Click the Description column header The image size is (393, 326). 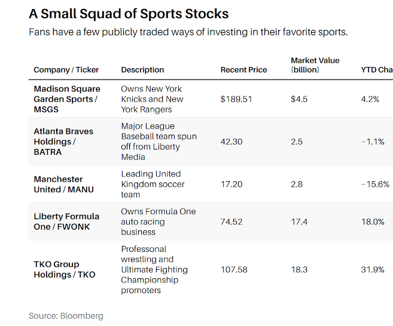pyautogui.click(x=142, y=69)
